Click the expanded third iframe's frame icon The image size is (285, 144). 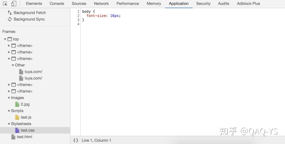click(x=13, y=59)
